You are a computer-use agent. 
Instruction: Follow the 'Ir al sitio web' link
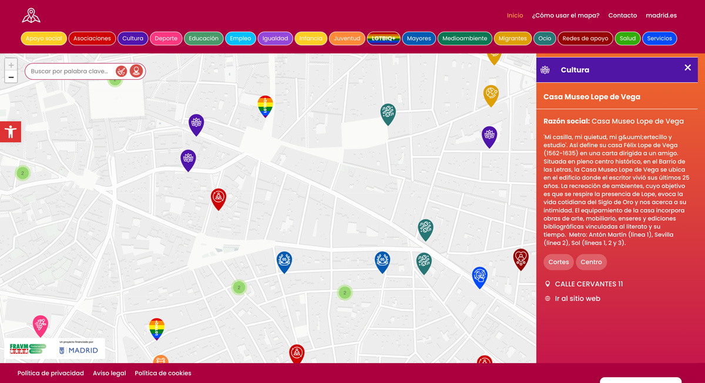[578, 298]
